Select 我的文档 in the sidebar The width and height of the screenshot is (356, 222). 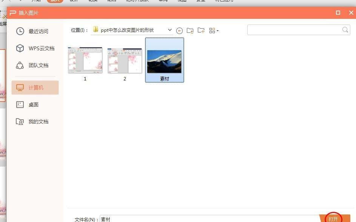[x=39, y=121]
